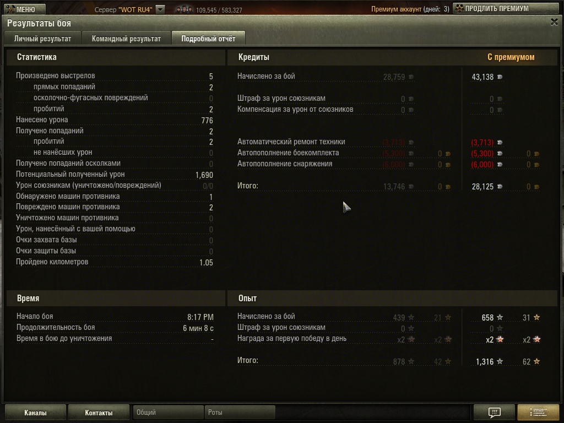Click the gold star next to 62 free experience
The width and height of the screenshot is (564, 423).
(x=536, y=361)
